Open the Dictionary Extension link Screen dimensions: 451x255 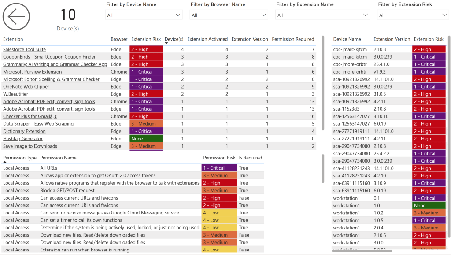[x=24, y=131]
